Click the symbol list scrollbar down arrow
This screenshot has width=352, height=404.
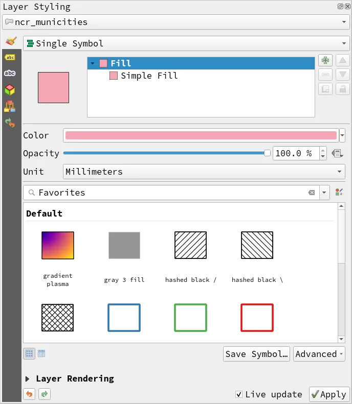341,339
